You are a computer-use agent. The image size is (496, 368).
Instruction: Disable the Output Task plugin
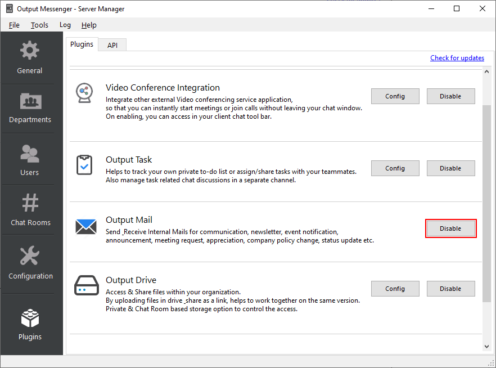[x=451, y=168]
